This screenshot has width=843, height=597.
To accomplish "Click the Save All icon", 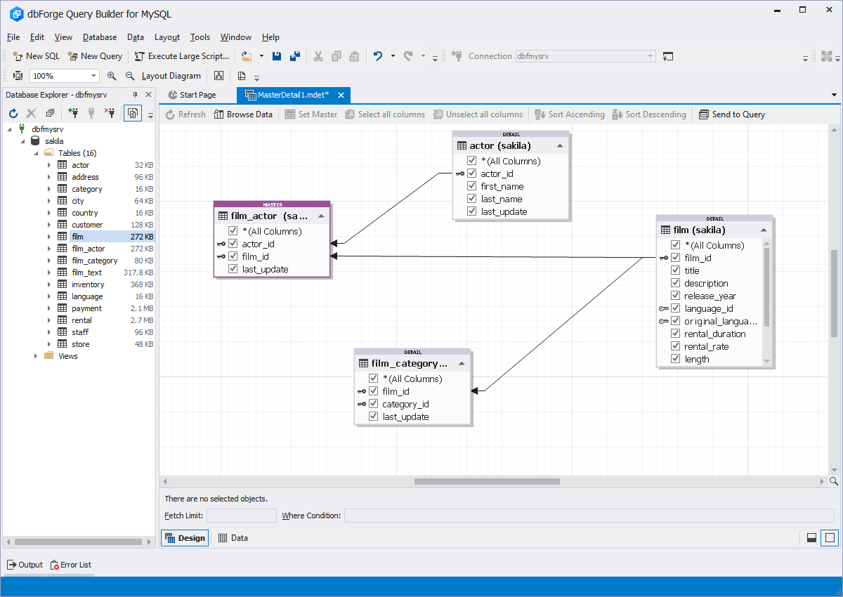I will 295,56.
